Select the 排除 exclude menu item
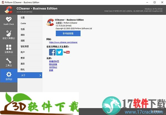The height and width of the screenshot is (115, 166). [30, 35]
